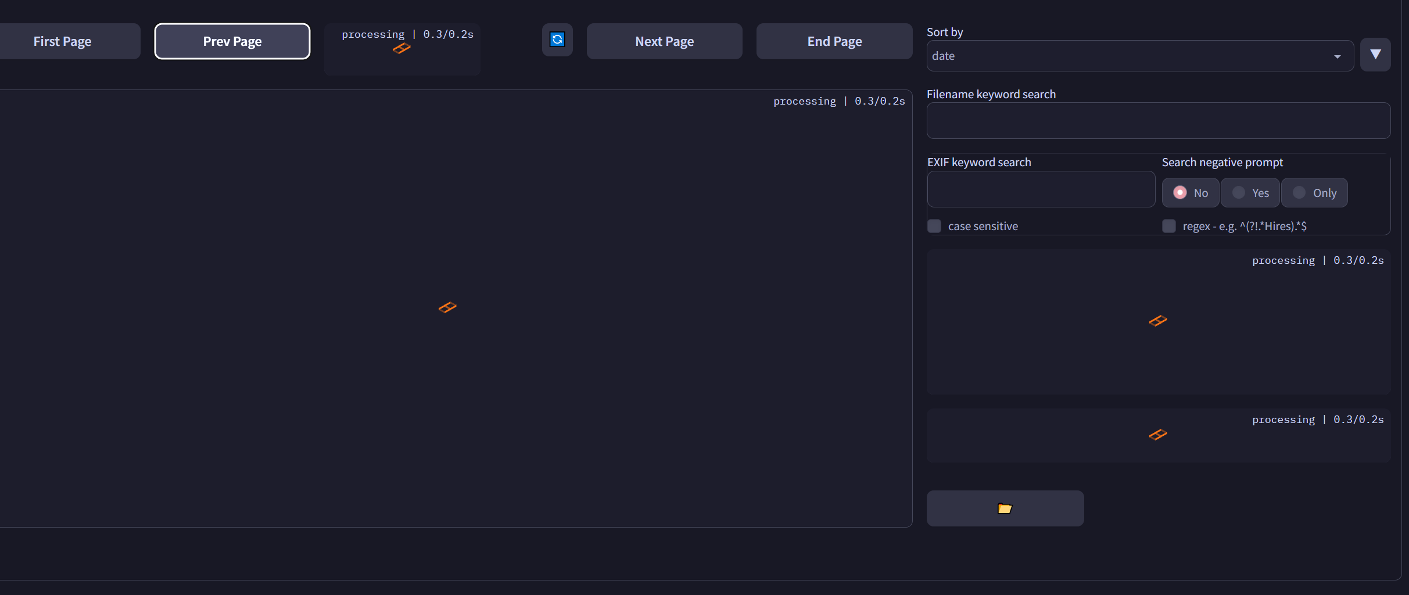Click the spinner in the lower right preview panel
The image size is (1409, 595).
tap(1158, 434)
